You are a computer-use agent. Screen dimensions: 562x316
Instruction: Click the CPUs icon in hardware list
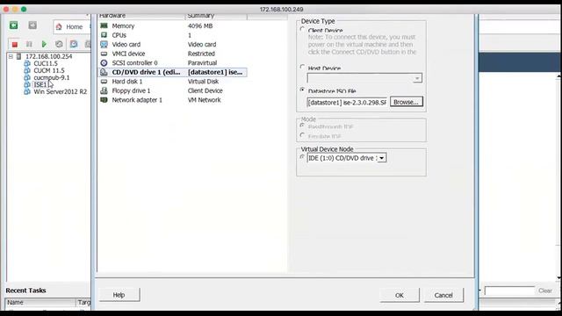click(x=104, y=35)
